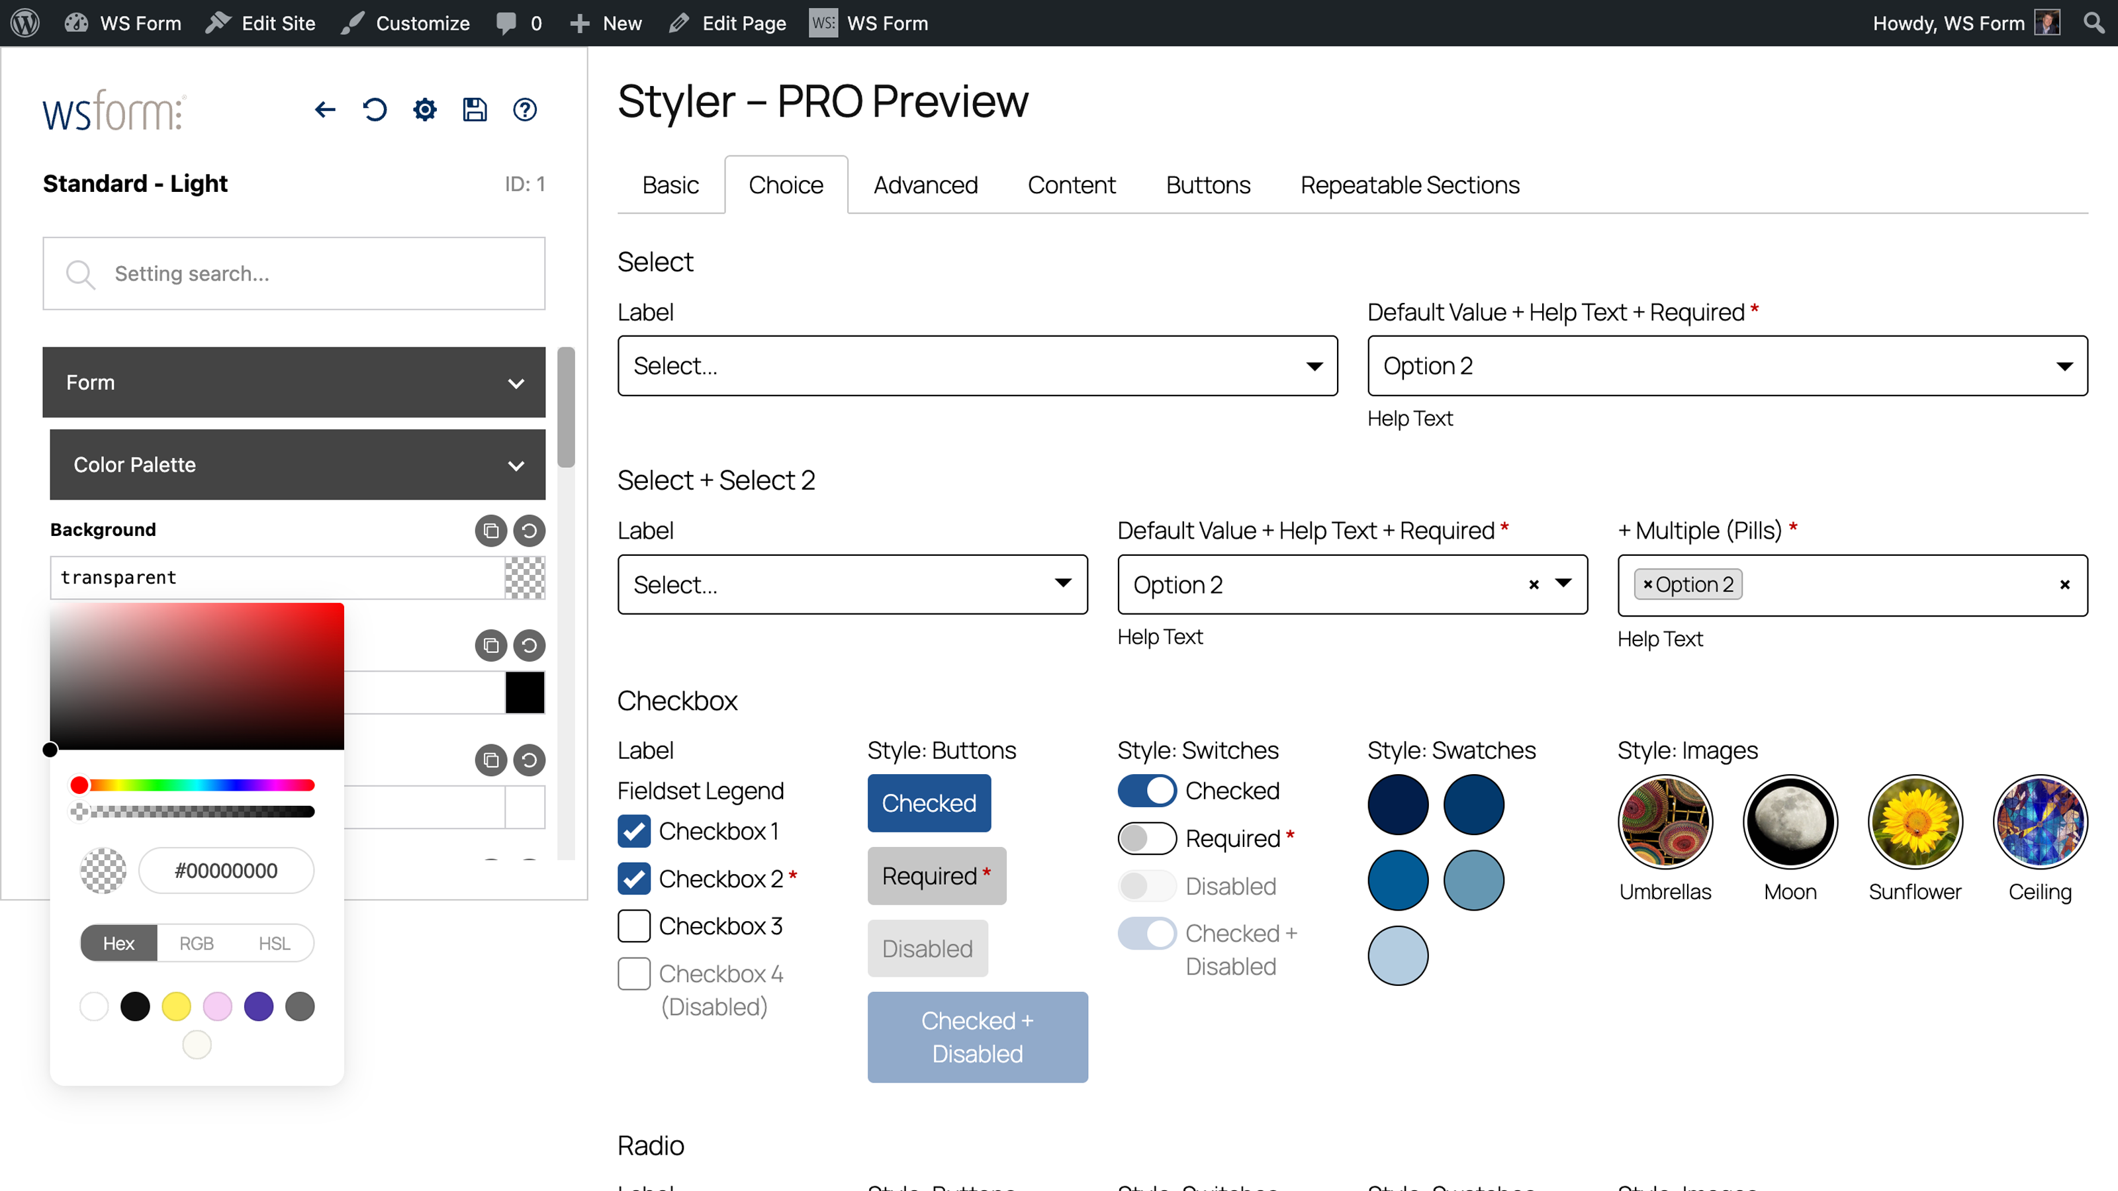
Task: Open search icon in WordPress admin bar
Action: 2094,23
